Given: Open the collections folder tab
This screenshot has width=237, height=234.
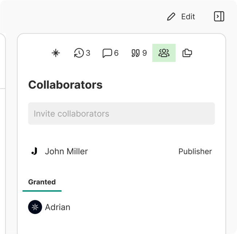Looking at the screenshot, I should click(187, 53).
